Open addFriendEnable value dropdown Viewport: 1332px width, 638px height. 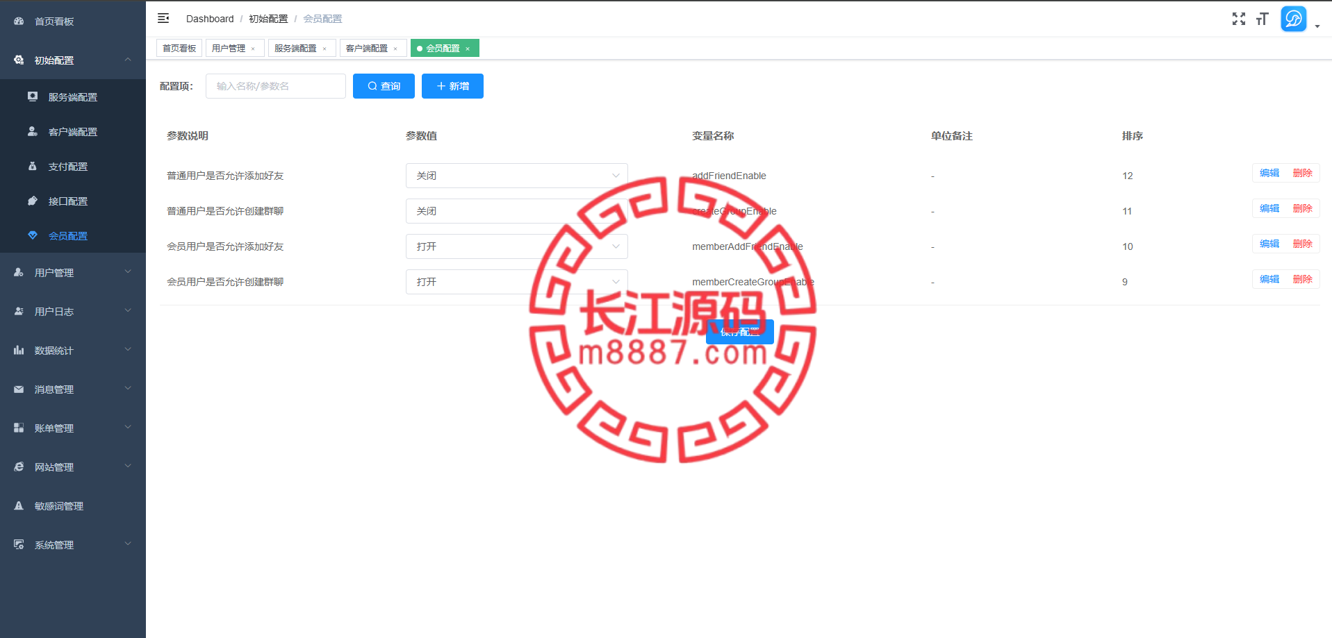516,176
